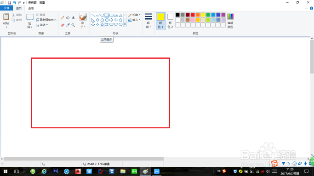Image resolution: width=314 pixels, height=176 pixels.
Task: Switch to the Home ribbon tab
Action: point(19,8)
